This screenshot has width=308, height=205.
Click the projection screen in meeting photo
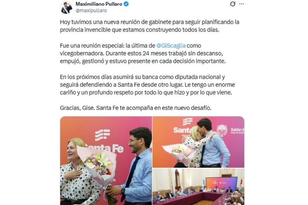coord(221,184)
